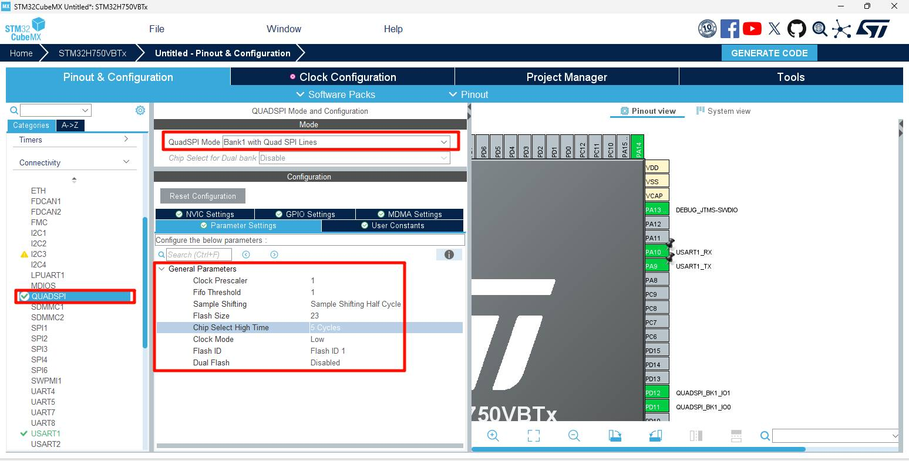Click the parameter search input field
909x461 pixels.
pyautogui.click(x=199, y=255)
